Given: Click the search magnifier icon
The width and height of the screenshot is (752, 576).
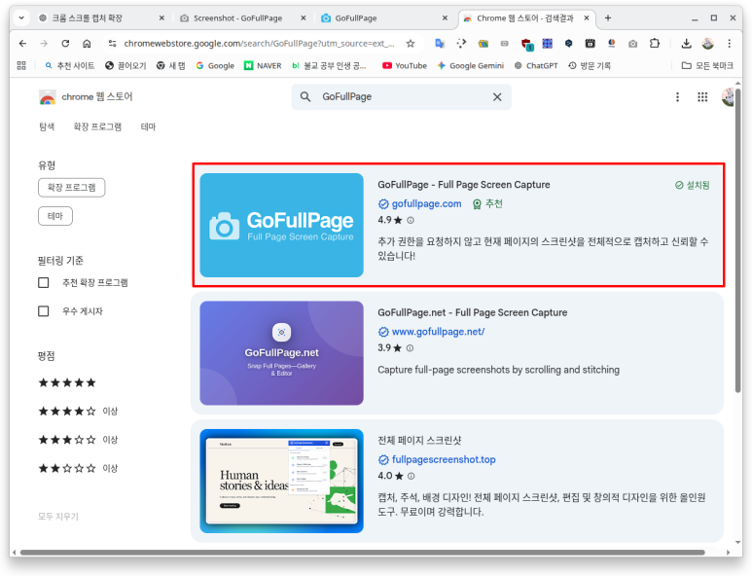Looking at the screenshot, I should tap(305, 97).
